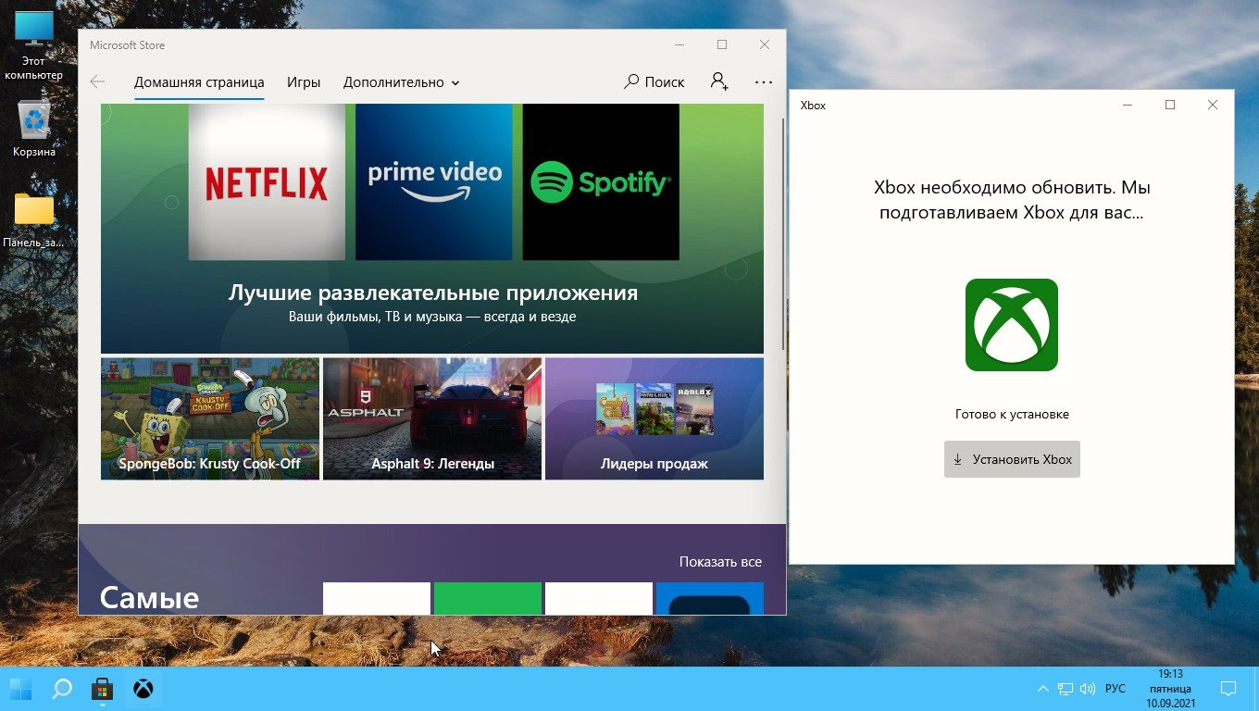The width and height of the screenshot is (1259, 711).
Task: Open the Store three-dots more menu
Action: tap(764, 82)
